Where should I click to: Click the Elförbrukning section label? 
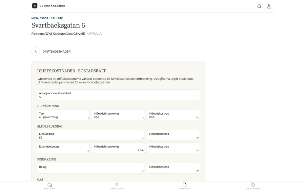(x=50, y=126)
